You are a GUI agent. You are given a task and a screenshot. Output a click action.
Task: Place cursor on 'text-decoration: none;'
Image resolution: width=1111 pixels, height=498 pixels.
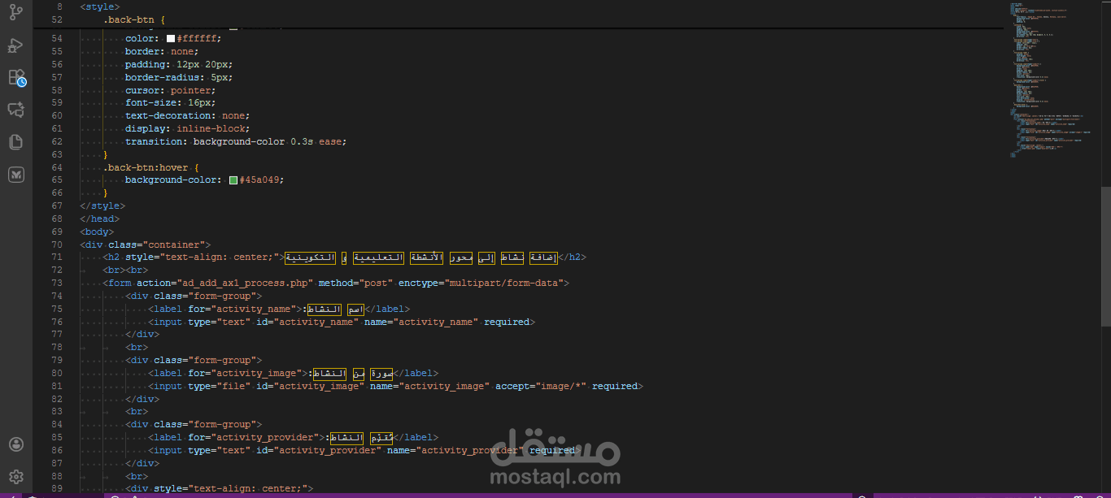tap(187, 116)
